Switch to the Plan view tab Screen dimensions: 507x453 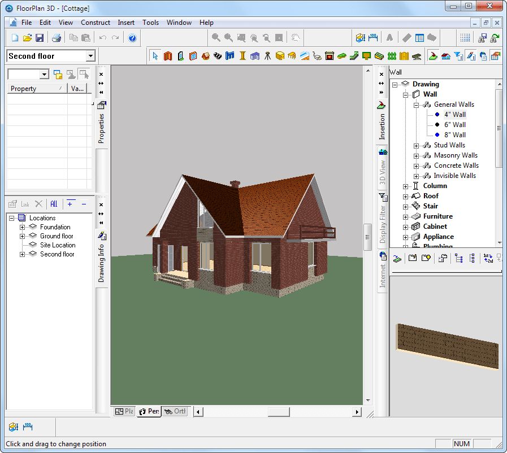(124, 411)
